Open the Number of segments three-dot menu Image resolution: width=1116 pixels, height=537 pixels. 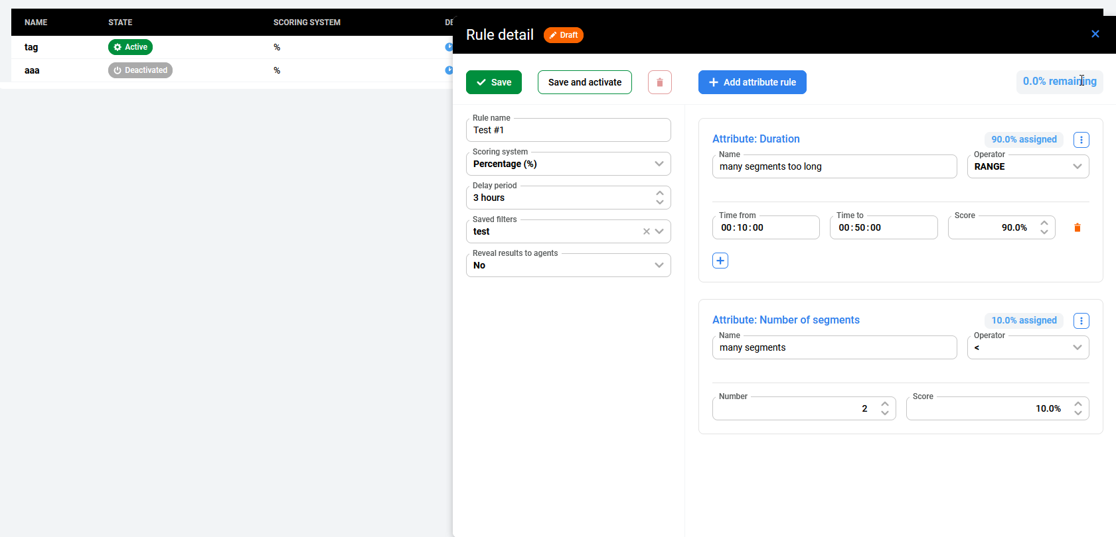point(1081,321)
